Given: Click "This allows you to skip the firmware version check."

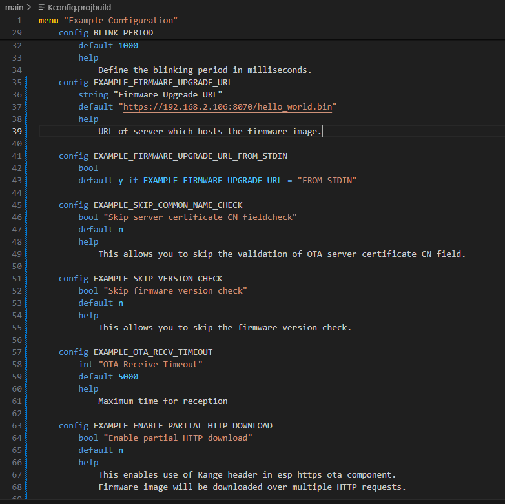Looking at the screenshot, I should pyautogui.click(x=225, y=328).
